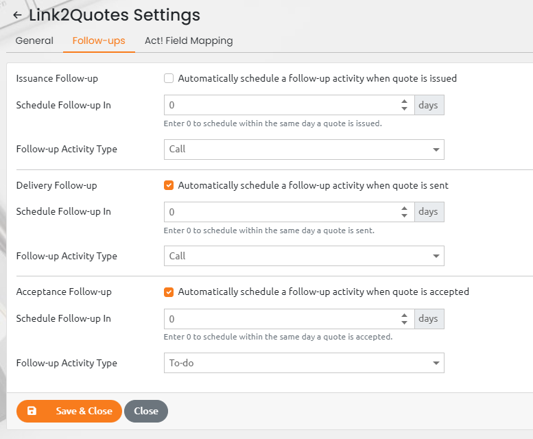Viewport: 533px width, 439px height.
Task: Decrease Issuance follow-up days with down arrow
Action: [404, 109]
